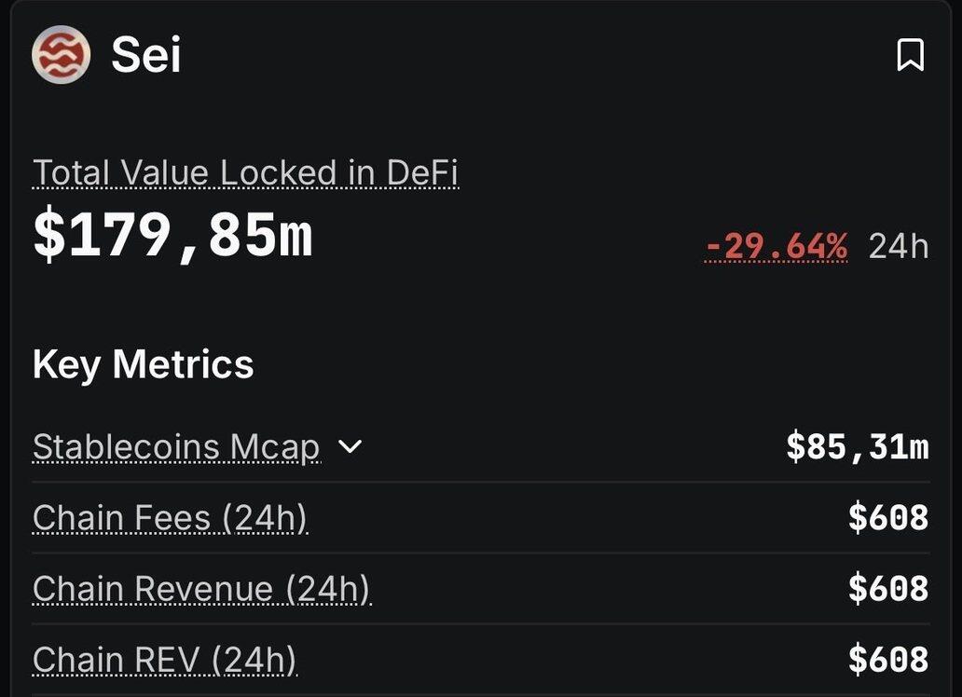Open Total Value Locked in DeFi tooltip label
The height and width of the screenshot is (697, 962).
(x=245, y=173)
